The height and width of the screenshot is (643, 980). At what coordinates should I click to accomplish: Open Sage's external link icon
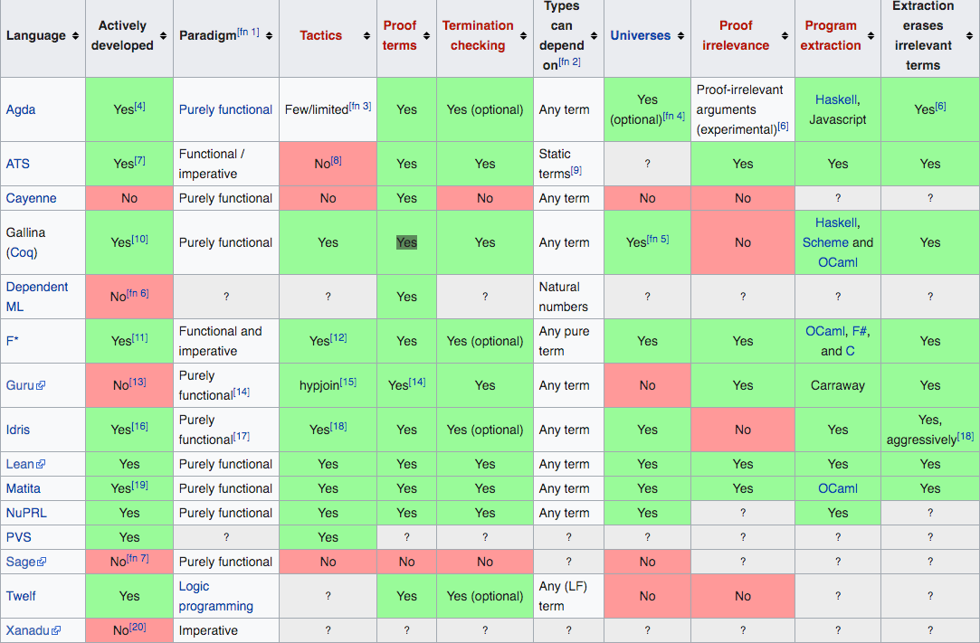click(43, 562)
